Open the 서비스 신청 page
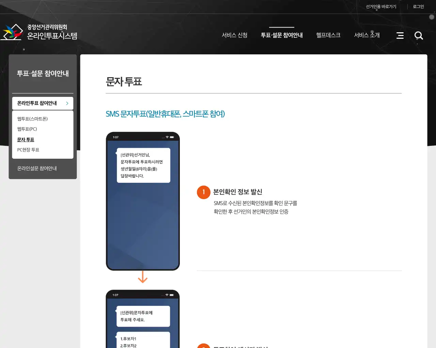436x348 pixels. pos(235,35)
